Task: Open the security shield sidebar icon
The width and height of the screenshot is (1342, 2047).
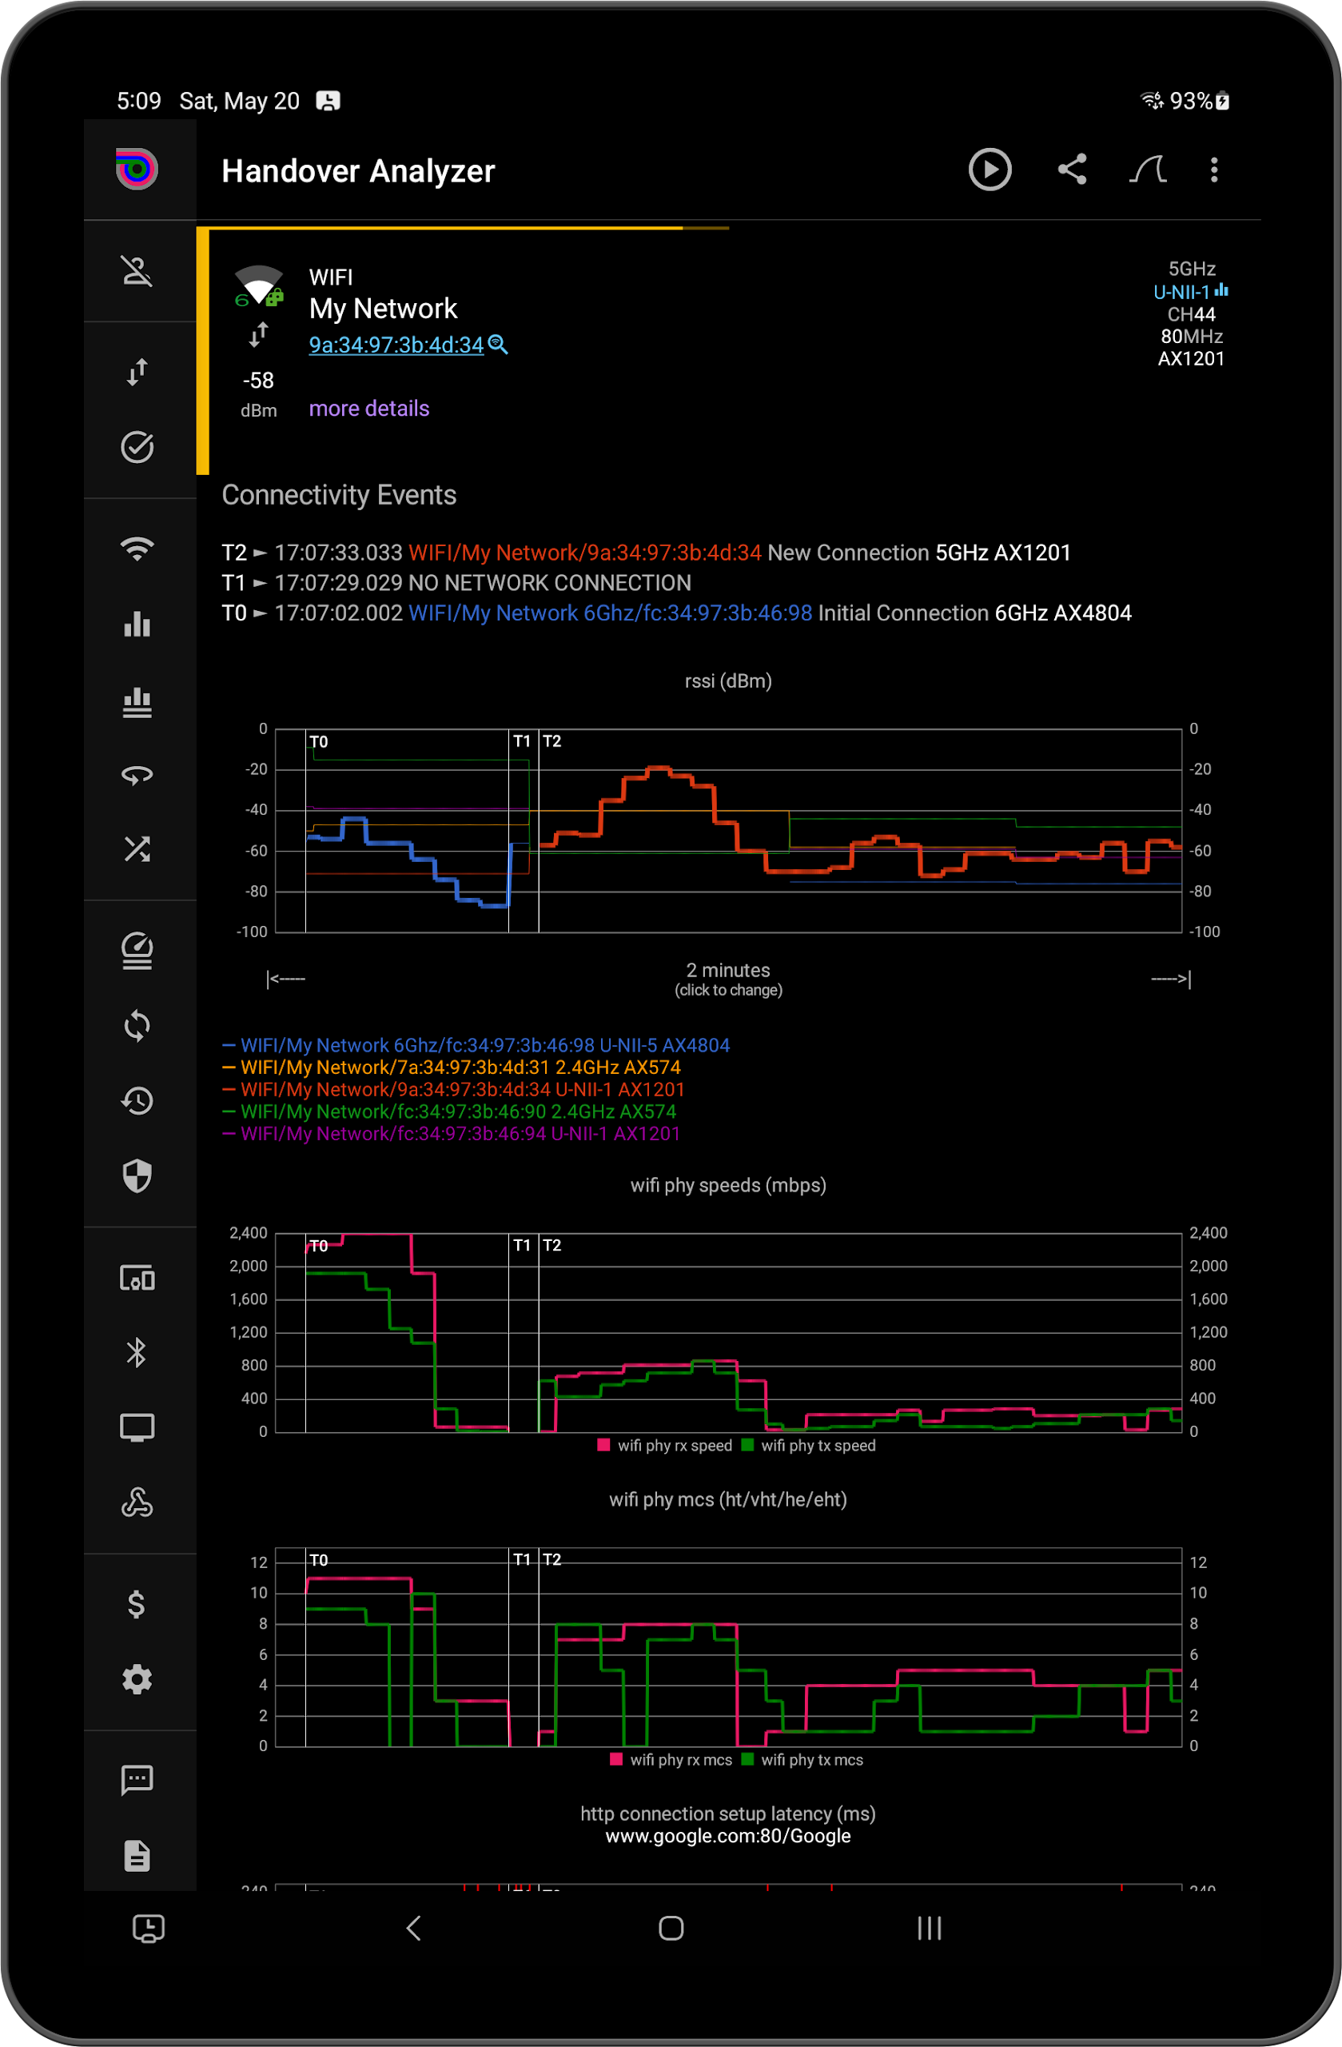Action: click(137, 1175)
